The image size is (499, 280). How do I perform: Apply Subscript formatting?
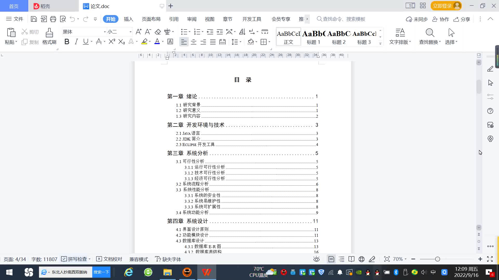click(x=122, y=41)
